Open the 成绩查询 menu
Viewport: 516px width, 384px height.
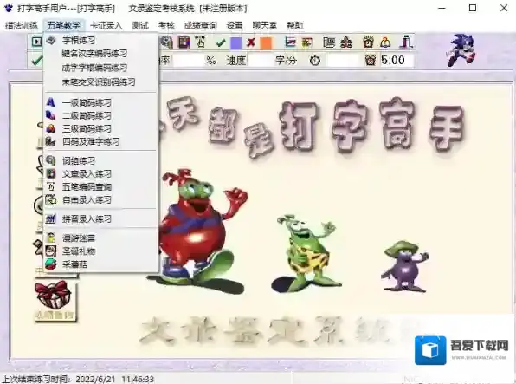click(200, 25)
